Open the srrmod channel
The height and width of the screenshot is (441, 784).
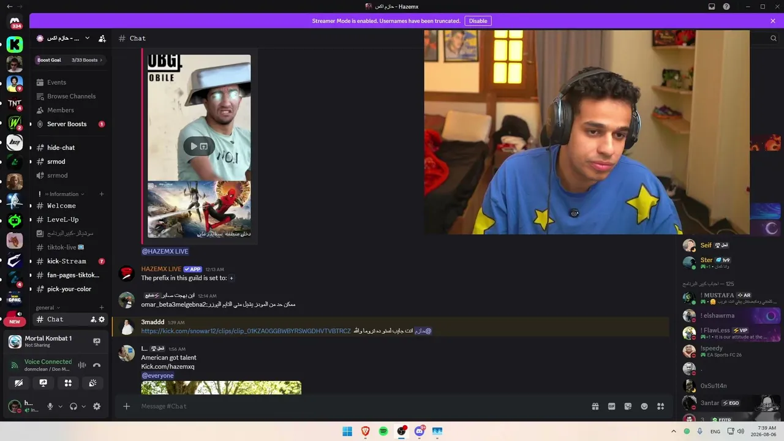pos(70,175)
